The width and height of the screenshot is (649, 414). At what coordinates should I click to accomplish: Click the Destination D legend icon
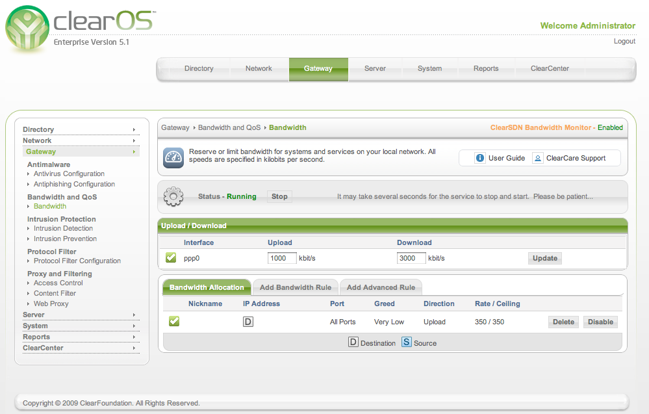coord(353,343)
